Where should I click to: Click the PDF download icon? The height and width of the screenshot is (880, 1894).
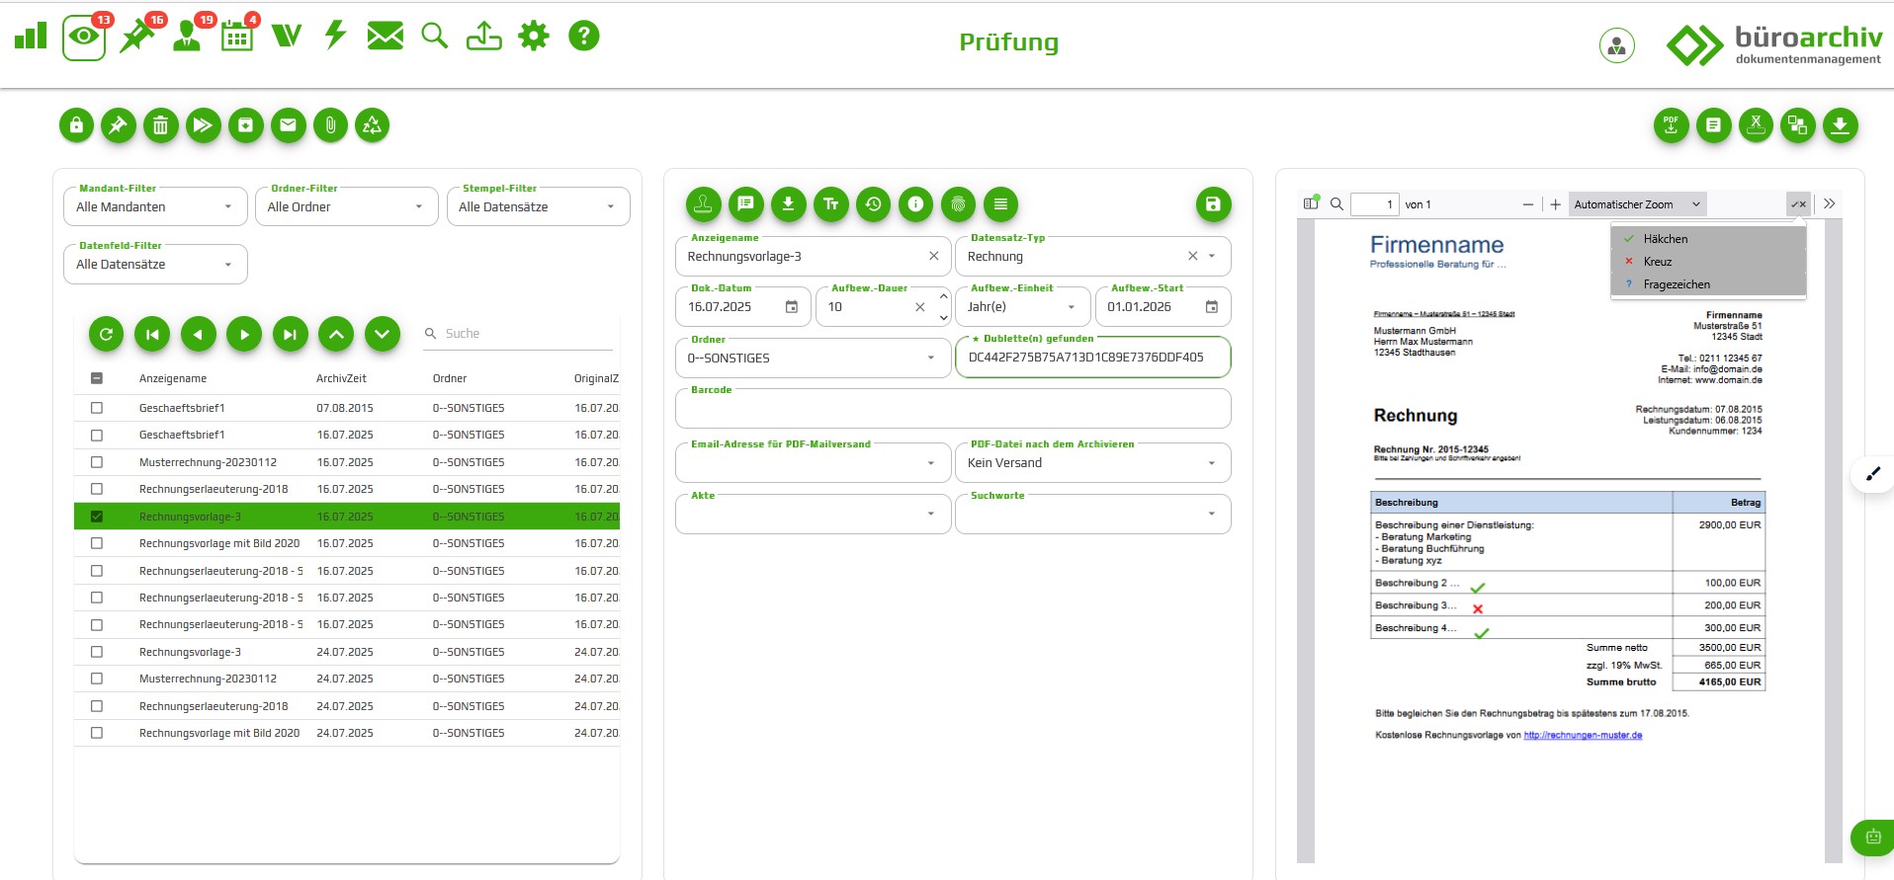(1671, 125)
